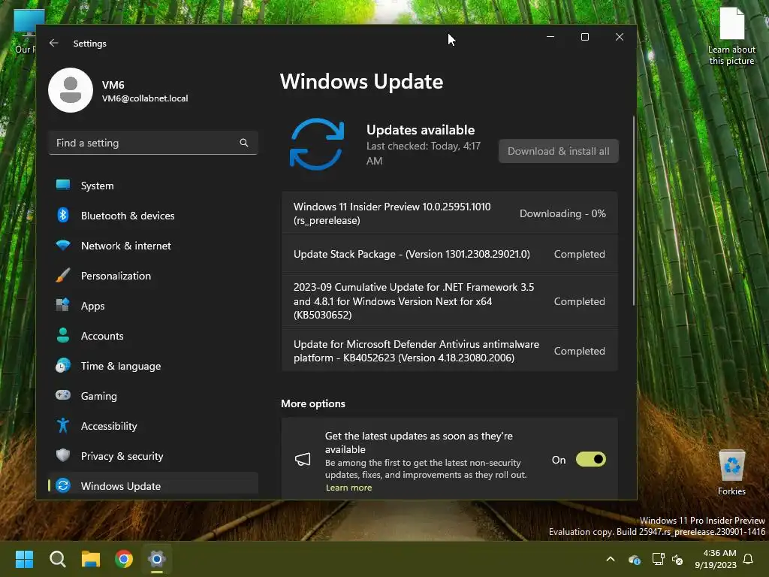The width and height of the screenshot is (769, 577).
Task: Click the More options heading
Action: tap(313, 403)
